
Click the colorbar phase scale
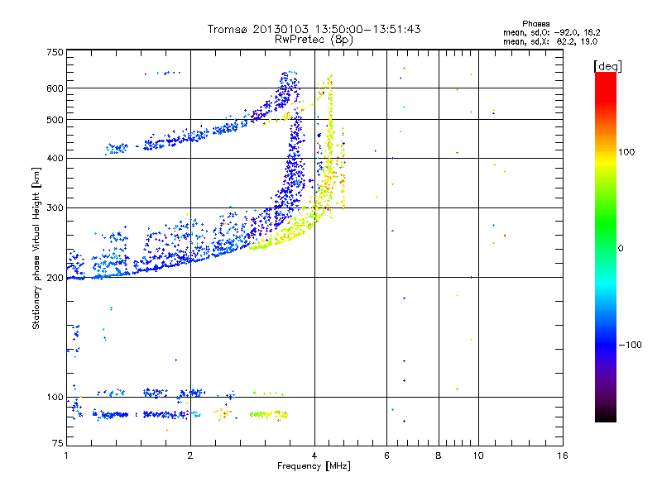point(606,246)
